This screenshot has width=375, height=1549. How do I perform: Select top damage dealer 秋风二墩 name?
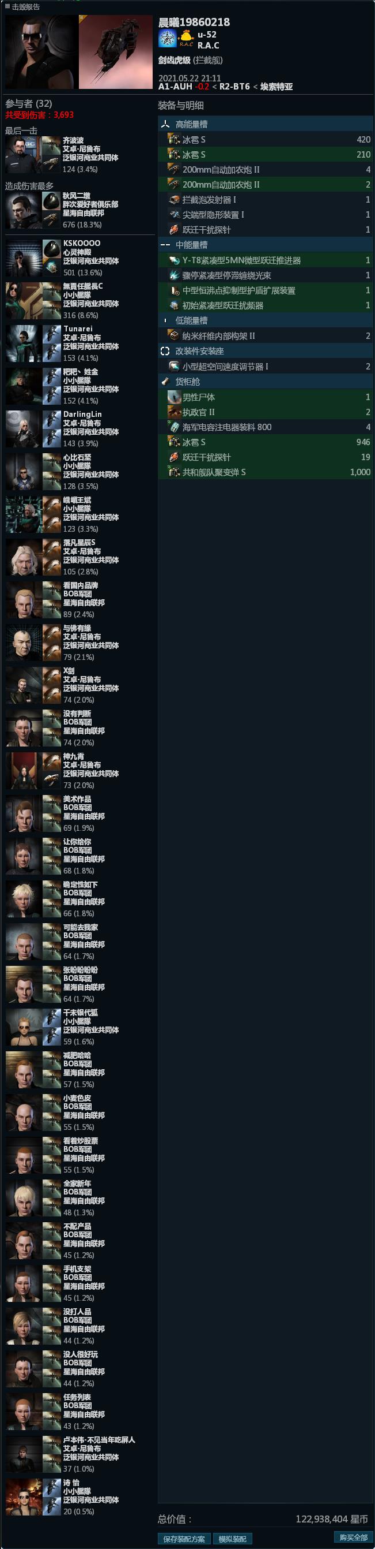(77, 196)
